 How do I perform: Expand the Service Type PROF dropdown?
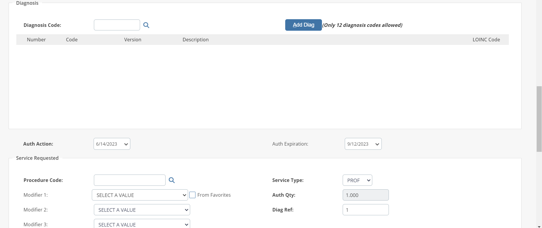tap(357, 180)
